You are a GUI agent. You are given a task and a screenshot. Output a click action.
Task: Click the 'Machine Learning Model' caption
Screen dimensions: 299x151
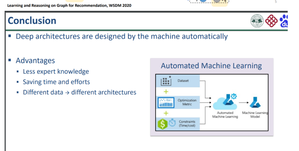click(255, 115)
